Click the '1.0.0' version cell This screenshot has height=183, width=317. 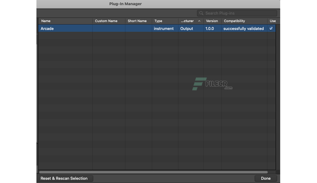point(212,28)
